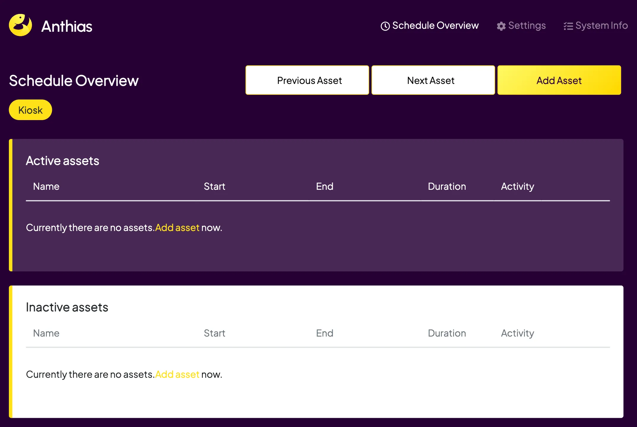Click the Active assets section heading
This screenshot has height=427, width=637.
click(62, 161)
